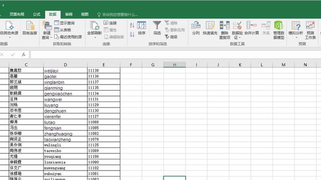Click the cell containing gengxiaochen
This screenshot has width=321, height=180.
(x=65, y=93)
